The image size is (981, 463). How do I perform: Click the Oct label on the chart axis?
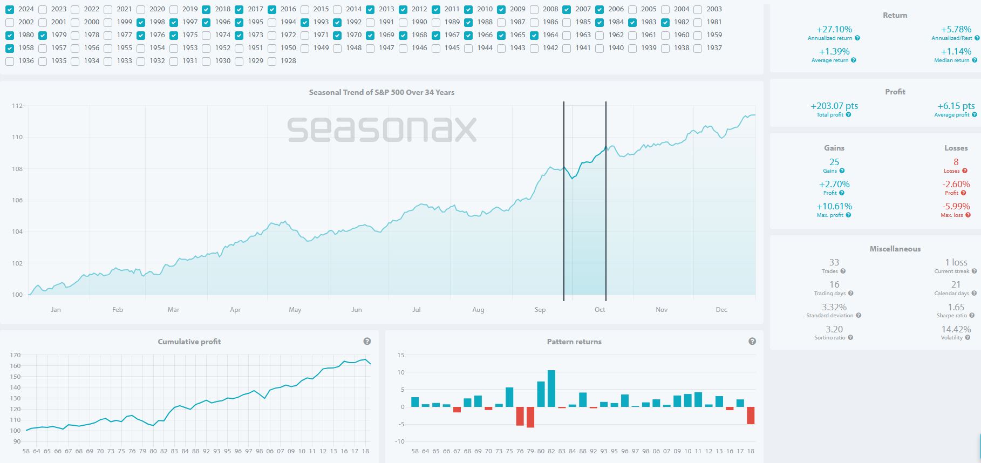point(600,310)
